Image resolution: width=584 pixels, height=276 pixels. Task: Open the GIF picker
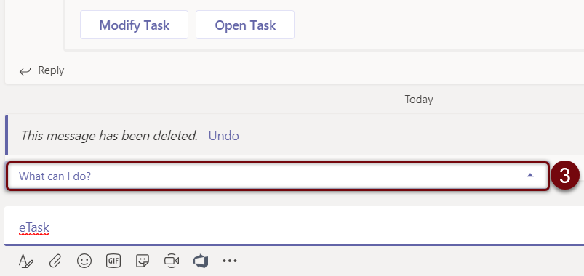[x=113, y=261]
